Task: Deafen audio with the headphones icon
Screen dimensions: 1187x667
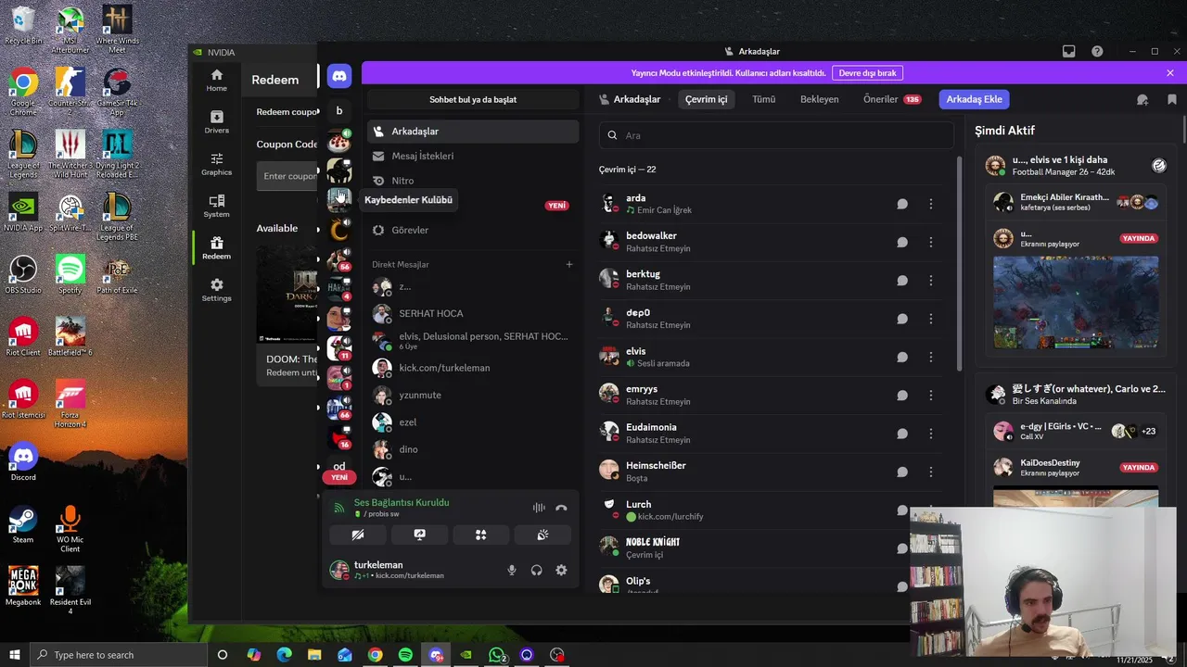Action: point(536,571)
